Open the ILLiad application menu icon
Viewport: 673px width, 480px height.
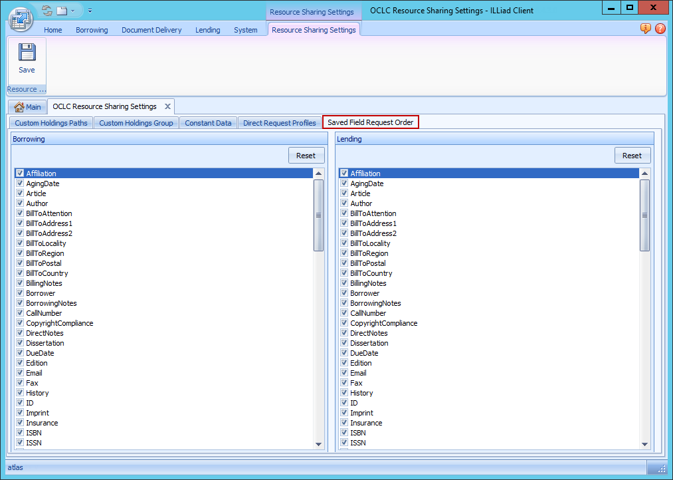click(x=21, y=19)
